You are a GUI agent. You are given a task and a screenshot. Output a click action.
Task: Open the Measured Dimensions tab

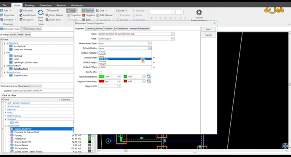point(140,29)
